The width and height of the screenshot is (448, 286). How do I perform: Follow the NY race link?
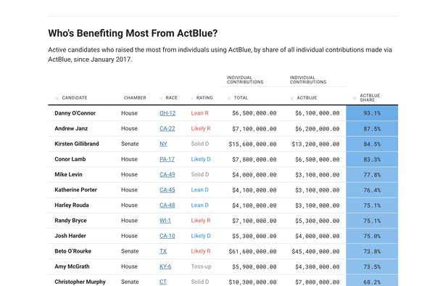click(x=163, y=144)
